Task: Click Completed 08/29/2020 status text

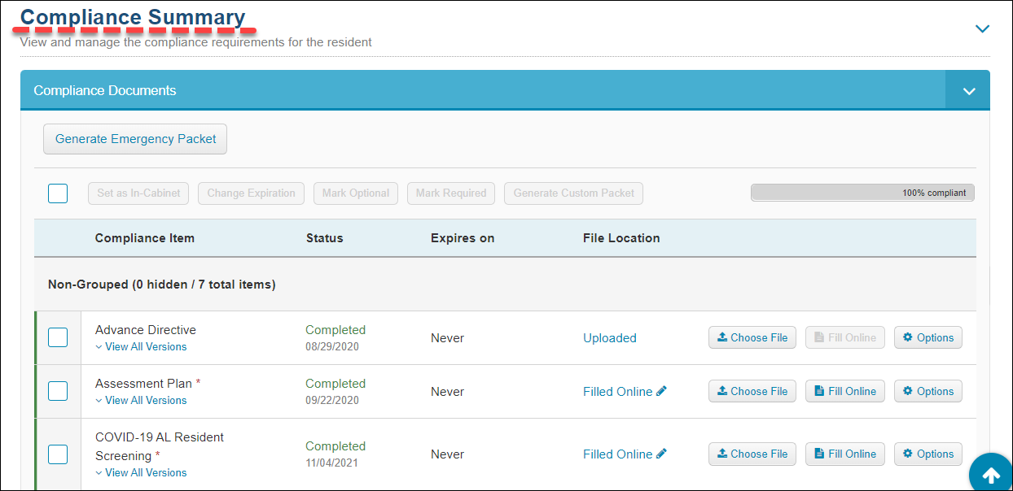Action: [335, 337]
